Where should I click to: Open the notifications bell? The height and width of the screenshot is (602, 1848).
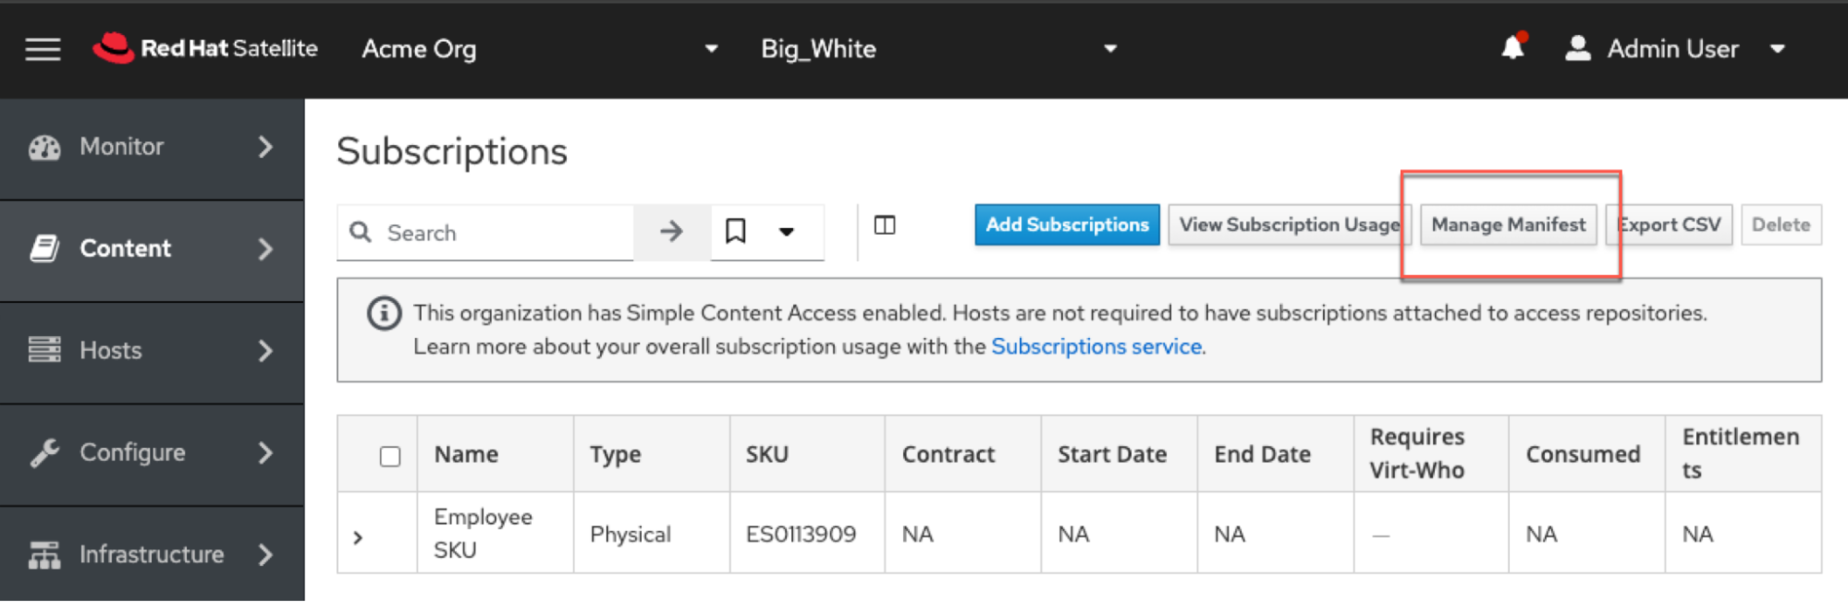[1512, 47]
